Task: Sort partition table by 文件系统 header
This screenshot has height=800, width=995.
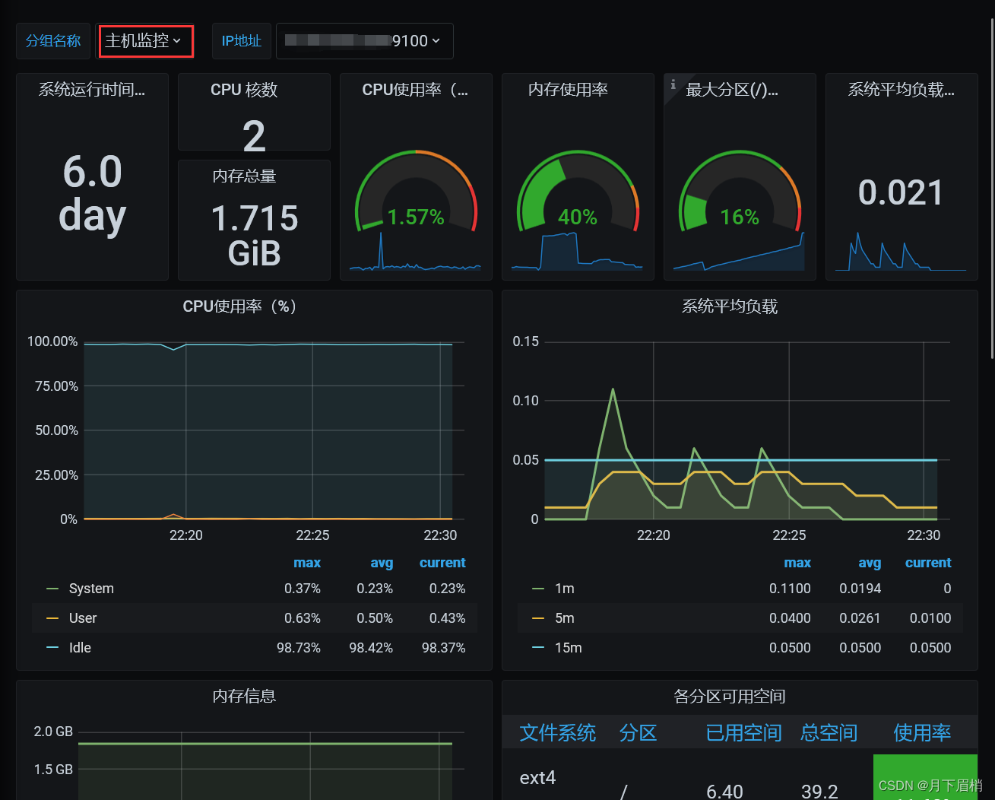Action: pyautogui.click(x=558, y=733)
